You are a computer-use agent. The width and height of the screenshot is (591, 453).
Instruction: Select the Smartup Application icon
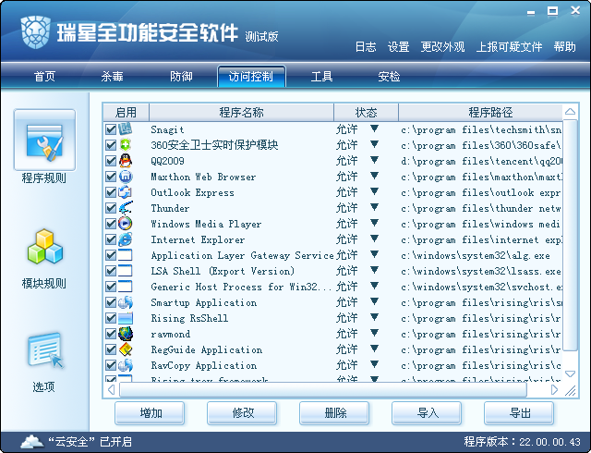pos(126,302)
